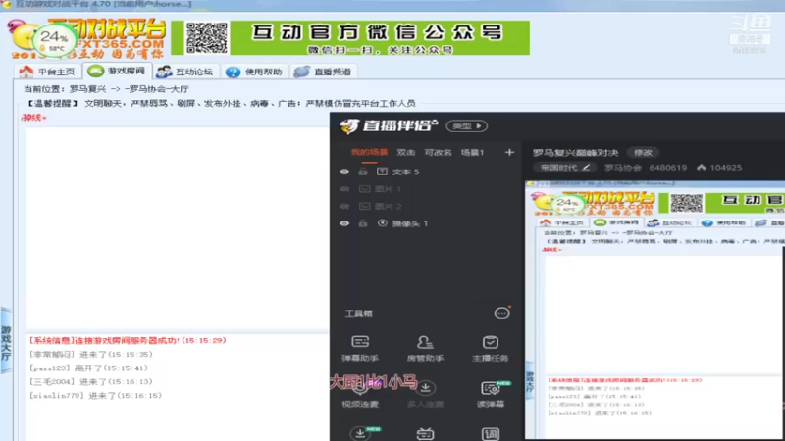Click the image type icon of 图片 2
The height and width of the screenshot is (441, 785).
click(x=365, y=206)
